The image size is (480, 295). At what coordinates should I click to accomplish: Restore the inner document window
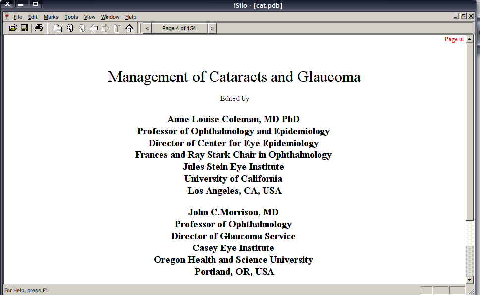click(464, 16)
